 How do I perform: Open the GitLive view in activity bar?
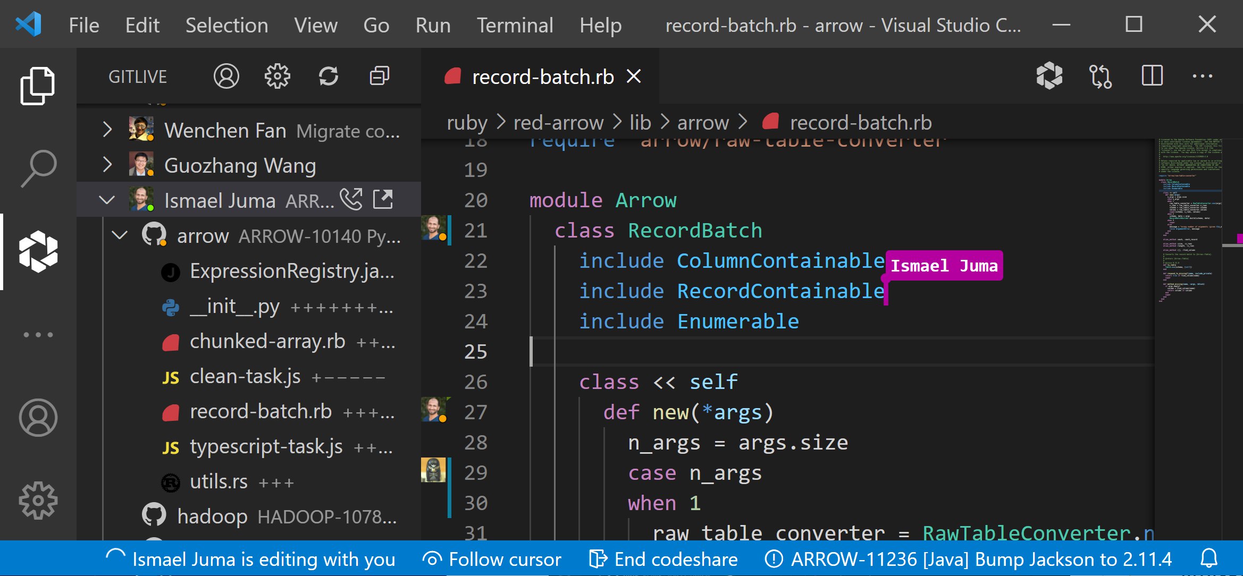coord(38,251)
